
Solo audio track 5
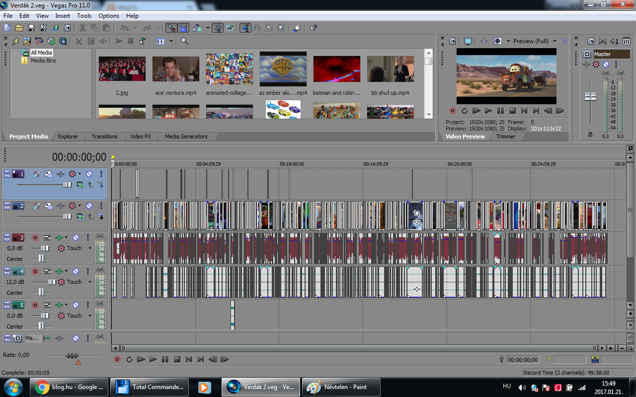87,305
